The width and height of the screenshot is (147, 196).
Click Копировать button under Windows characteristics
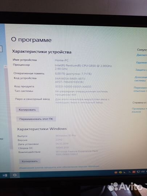pyautogui.click(x=30, y=161)
